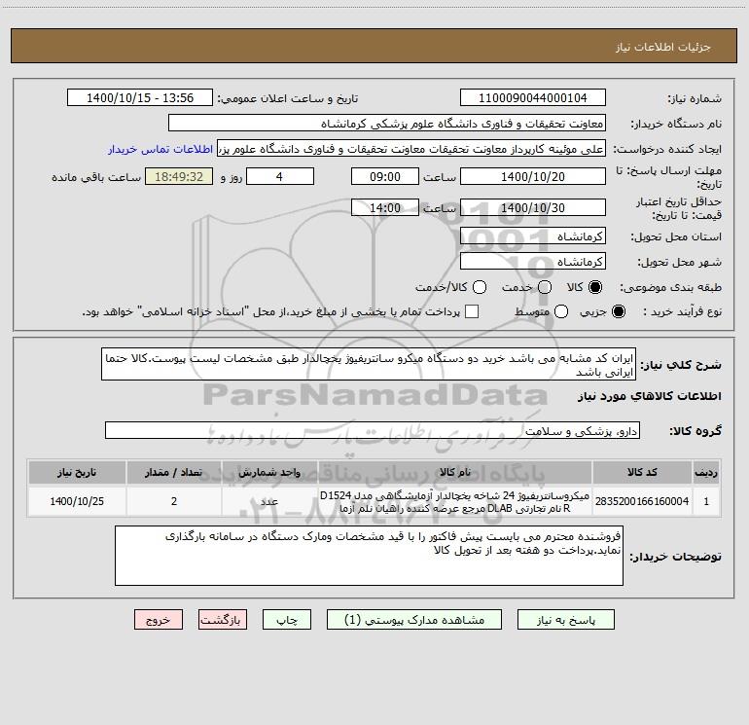Screen dimensions: 749x725
Task: Click the واحد شمارش column header
Action: tap(269, 472)
